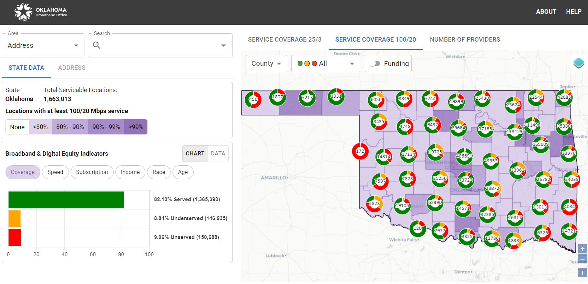Select the Speed indicator chip
The height and width of the screenshot is (284, 588).
pos(55,172)
